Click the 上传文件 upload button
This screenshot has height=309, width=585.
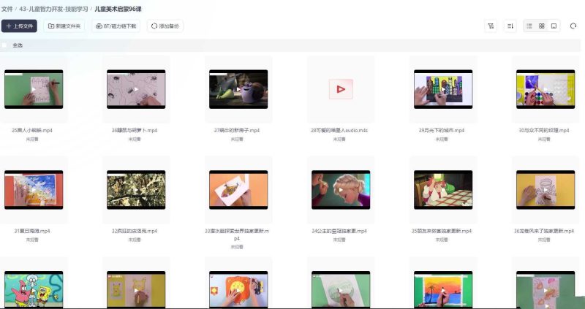pos(19,26)
